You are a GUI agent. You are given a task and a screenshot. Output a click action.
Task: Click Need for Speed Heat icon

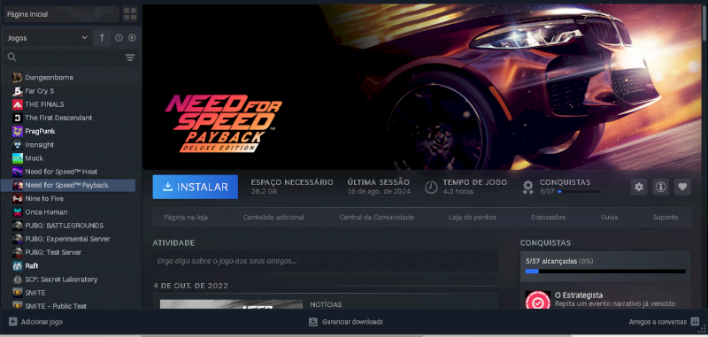(x=18, y=172)
